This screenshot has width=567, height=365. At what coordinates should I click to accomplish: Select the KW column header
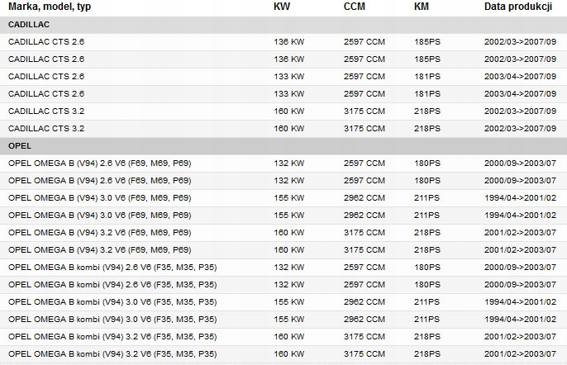tap(282, 7)
